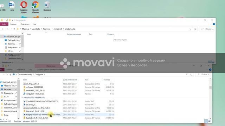Select Загрузки in the lower window sidebar

point(7,89)
